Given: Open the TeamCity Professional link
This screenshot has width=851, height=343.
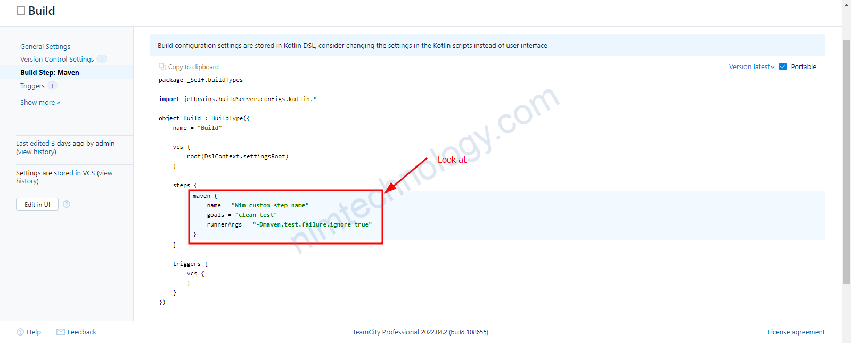Looking at the screenshot, I should point(386,332).
